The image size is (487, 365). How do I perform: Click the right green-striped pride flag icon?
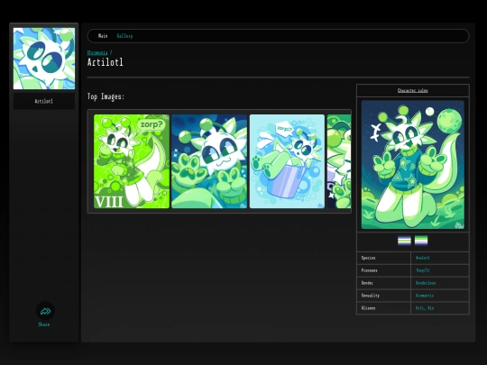pyautogui.click(x=421, y=241)
